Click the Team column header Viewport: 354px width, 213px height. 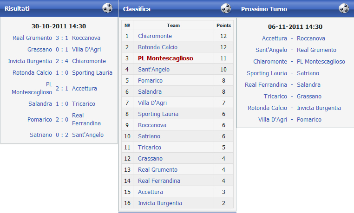point(173,26)
